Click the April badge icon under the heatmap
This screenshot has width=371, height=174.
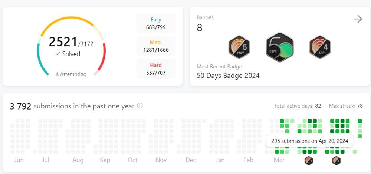click(x=309, y=161)
